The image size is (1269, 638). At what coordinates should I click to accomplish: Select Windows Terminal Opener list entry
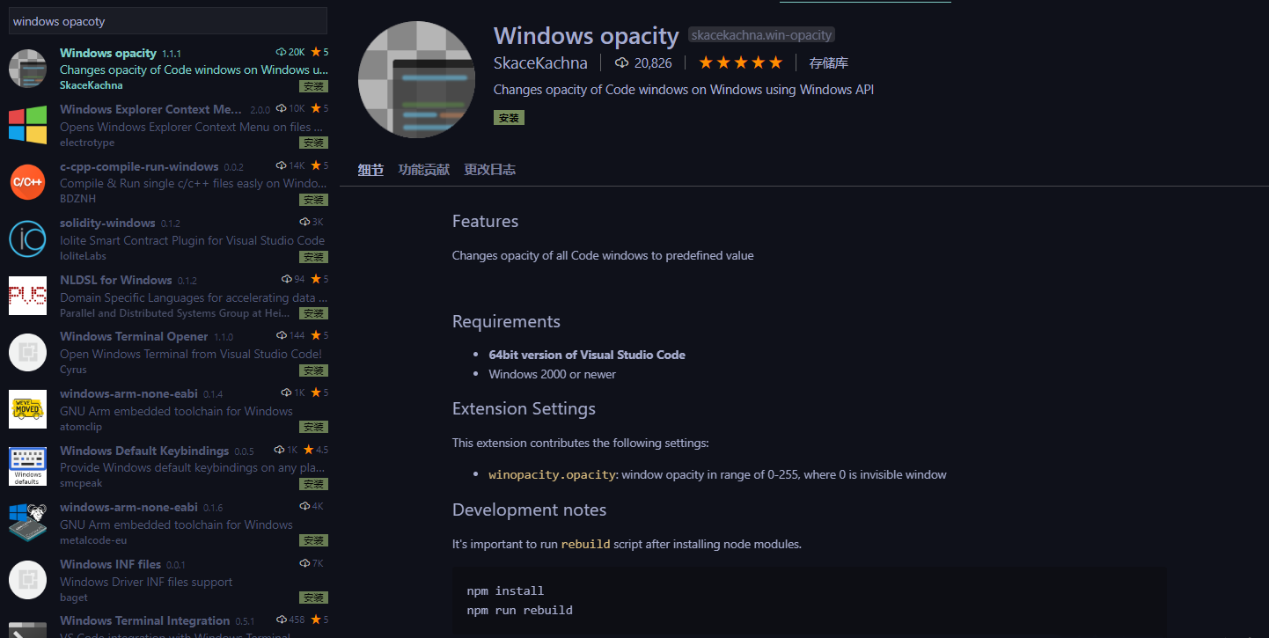pyautogui.click(x=167, y=352)
